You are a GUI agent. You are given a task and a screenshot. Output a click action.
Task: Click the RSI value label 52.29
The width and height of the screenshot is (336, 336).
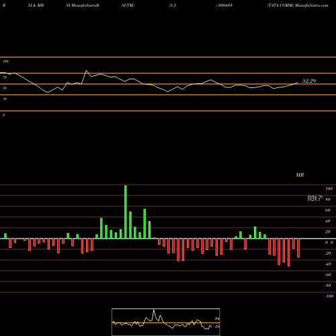[309, 81]
